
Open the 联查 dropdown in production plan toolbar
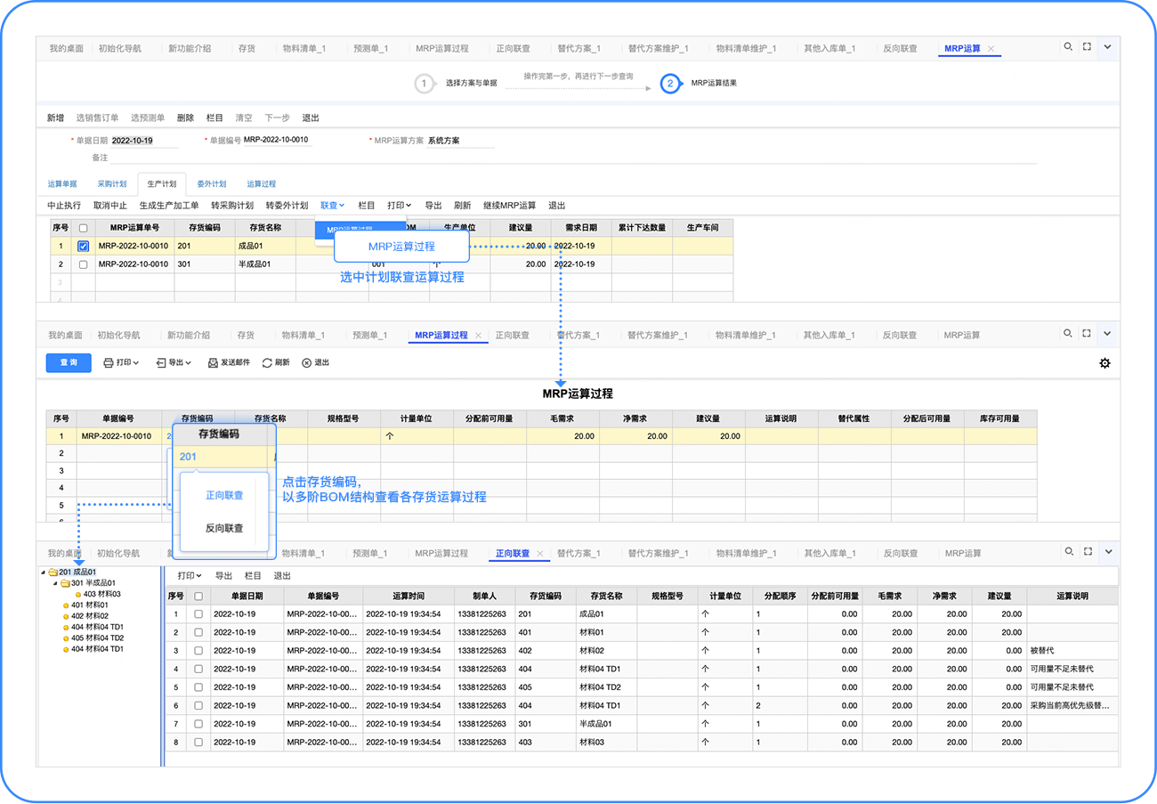pyautogui.click(x=332, y=206)
